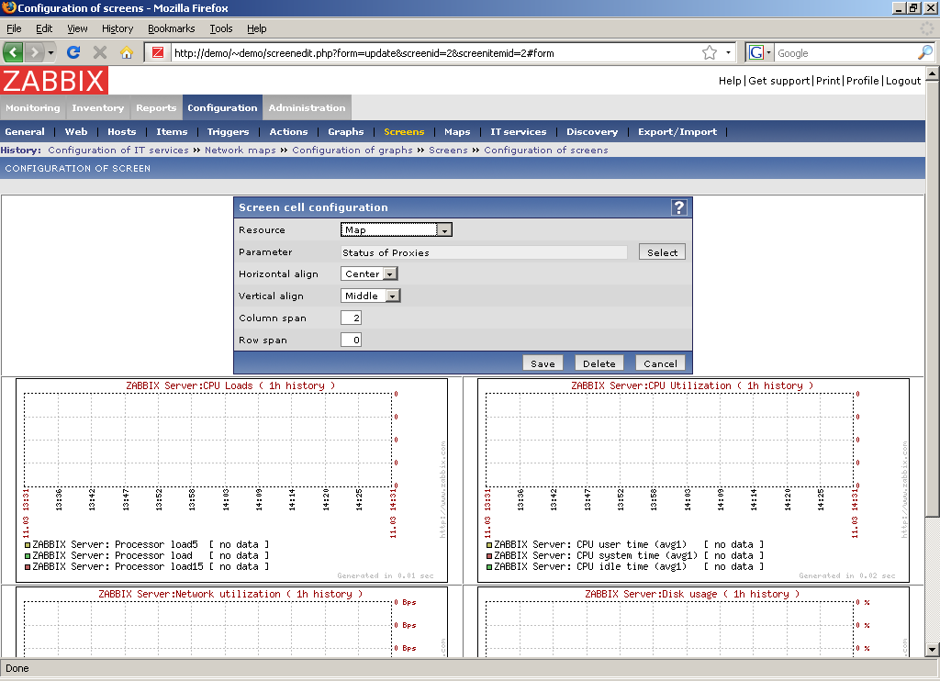This screenshot has width=940, height=681.
Task: Go to the Home page icon
Action: tap(126, 52)
